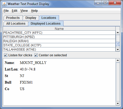Select the RALEIGH (KRAH) row
Viewport: 123px width, 109px height.
click(59, 41)
